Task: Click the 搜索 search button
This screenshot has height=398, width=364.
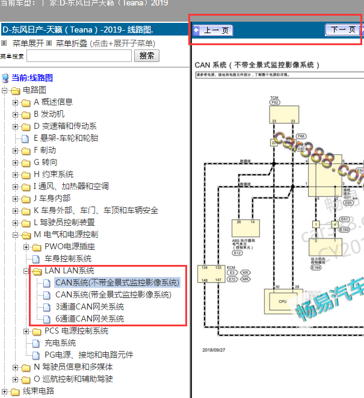Action: (x=147, y=55)
